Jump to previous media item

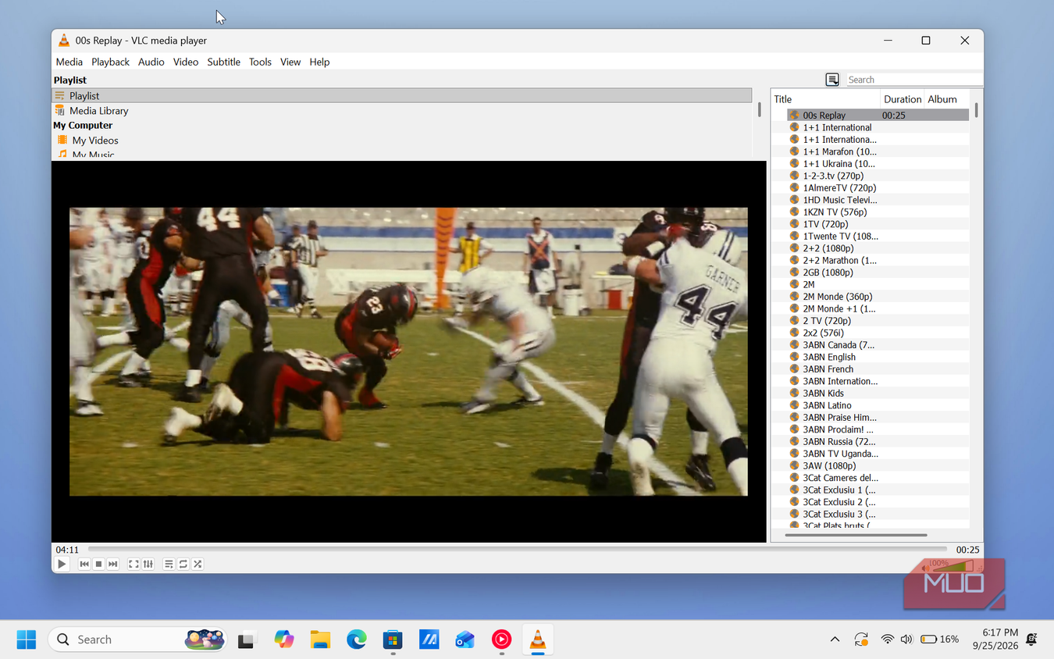point(84,564)
